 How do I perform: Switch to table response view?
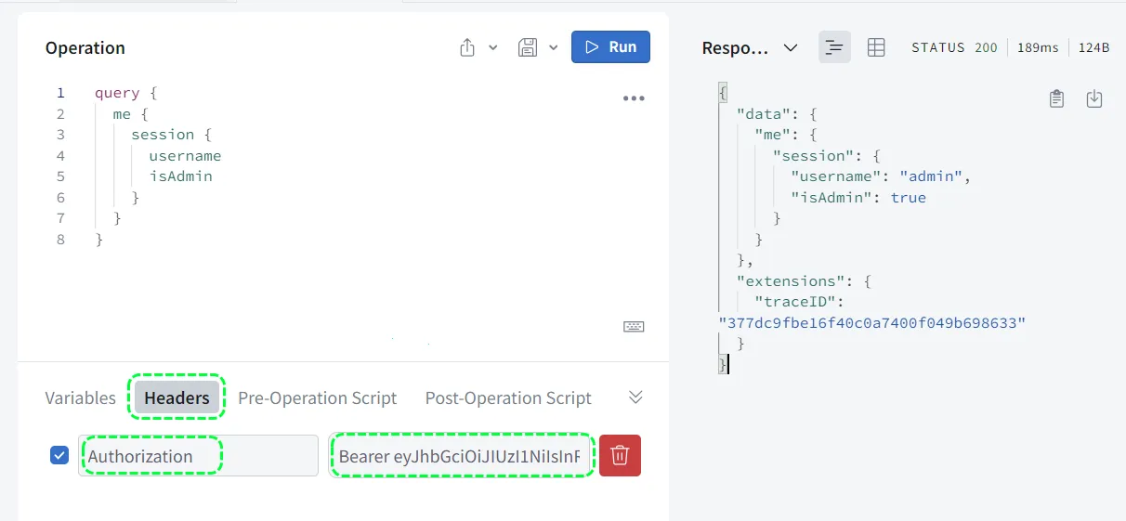(x=876, y=47)
